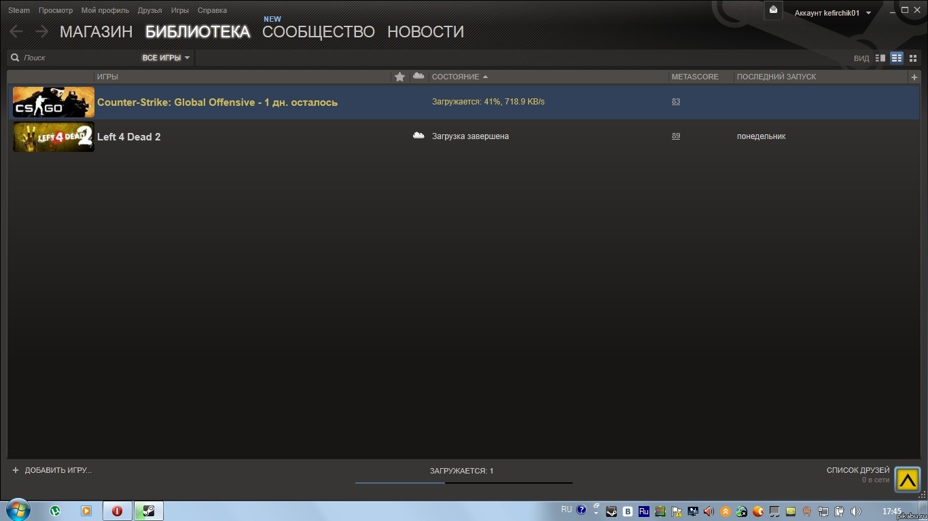Switch to detail view layout
This screenshot has width=928, height=521.
tap(880, 58)
